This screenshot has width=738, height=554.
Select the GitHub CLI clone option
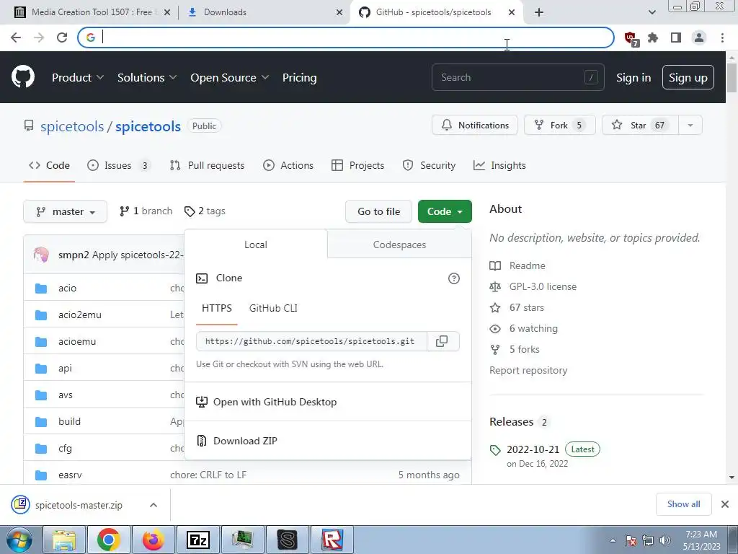tap(273, 308)
